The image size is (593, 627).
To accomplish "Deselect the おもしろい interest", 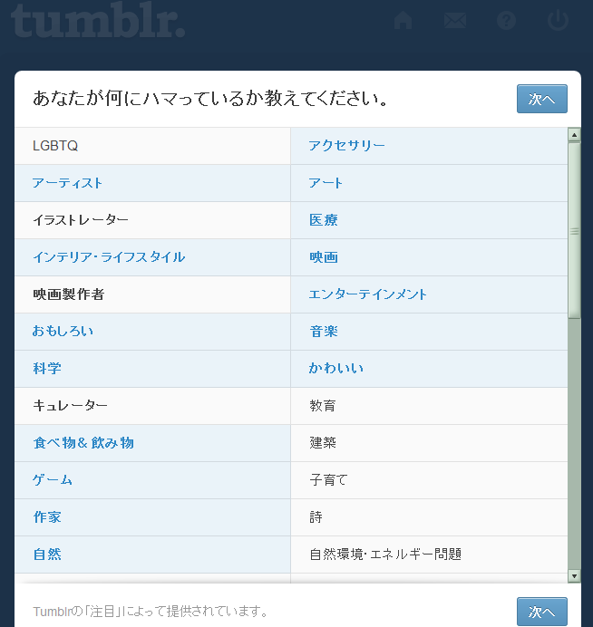I will tap(152, 332).
